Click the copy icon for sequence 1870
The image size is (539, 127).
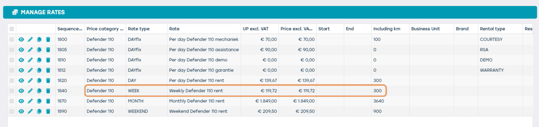click(x=39, y=101)
